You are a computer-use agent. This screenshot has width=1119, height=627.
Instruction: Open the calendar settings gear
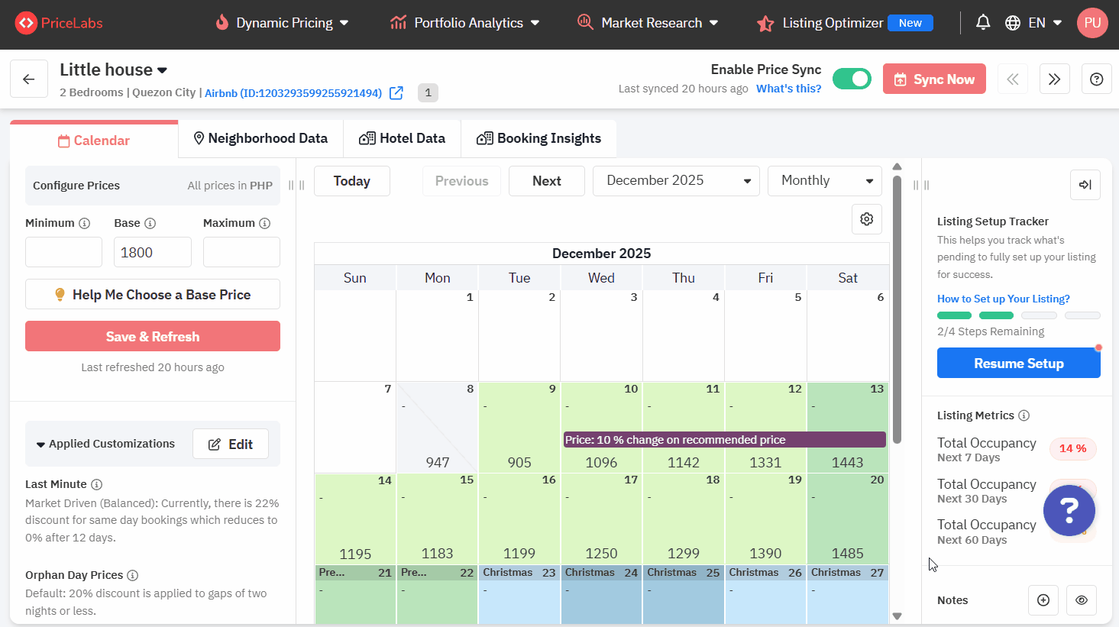[866, 219]
